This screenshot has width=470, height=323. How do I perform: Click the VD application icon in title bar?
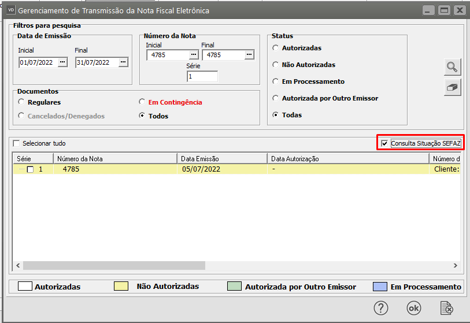pos(10,10)
